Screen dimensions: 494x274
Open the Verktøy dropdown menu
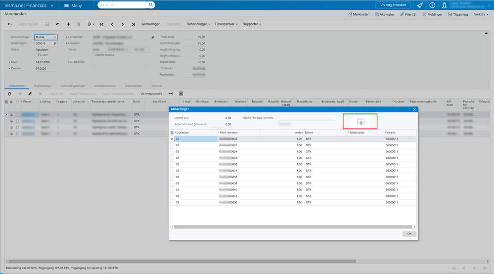pyautogui.click(x=481, y=14)
